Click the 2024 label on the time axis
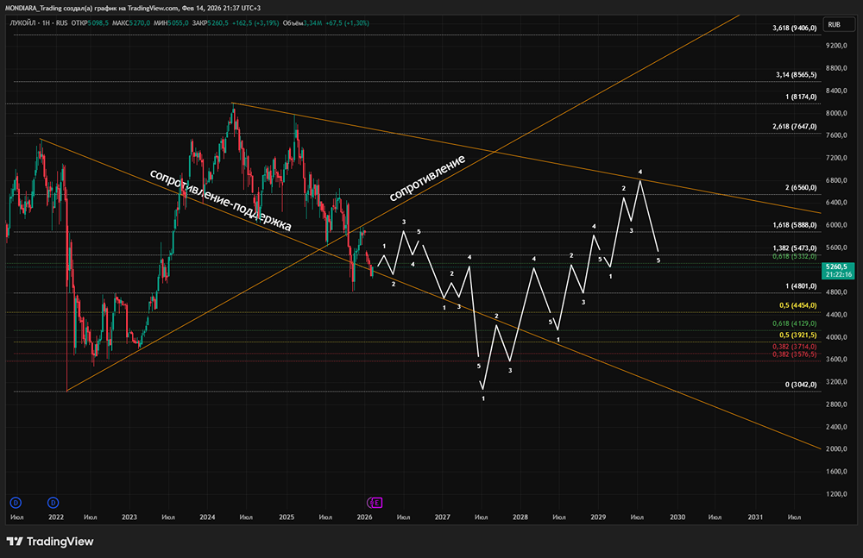863x558 pixels. click(x=207, y=517)
